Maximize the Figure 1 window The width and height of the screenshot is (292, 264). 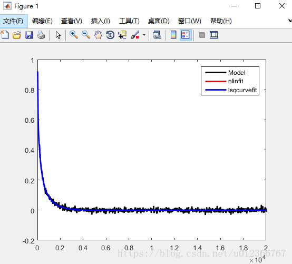(x=258, y=6)
